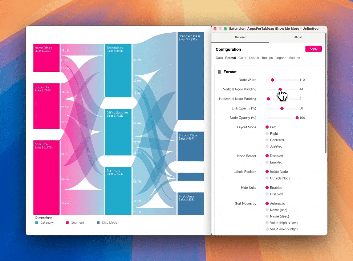
Task: Select the Right layout mode
Action: pos(267,134)
